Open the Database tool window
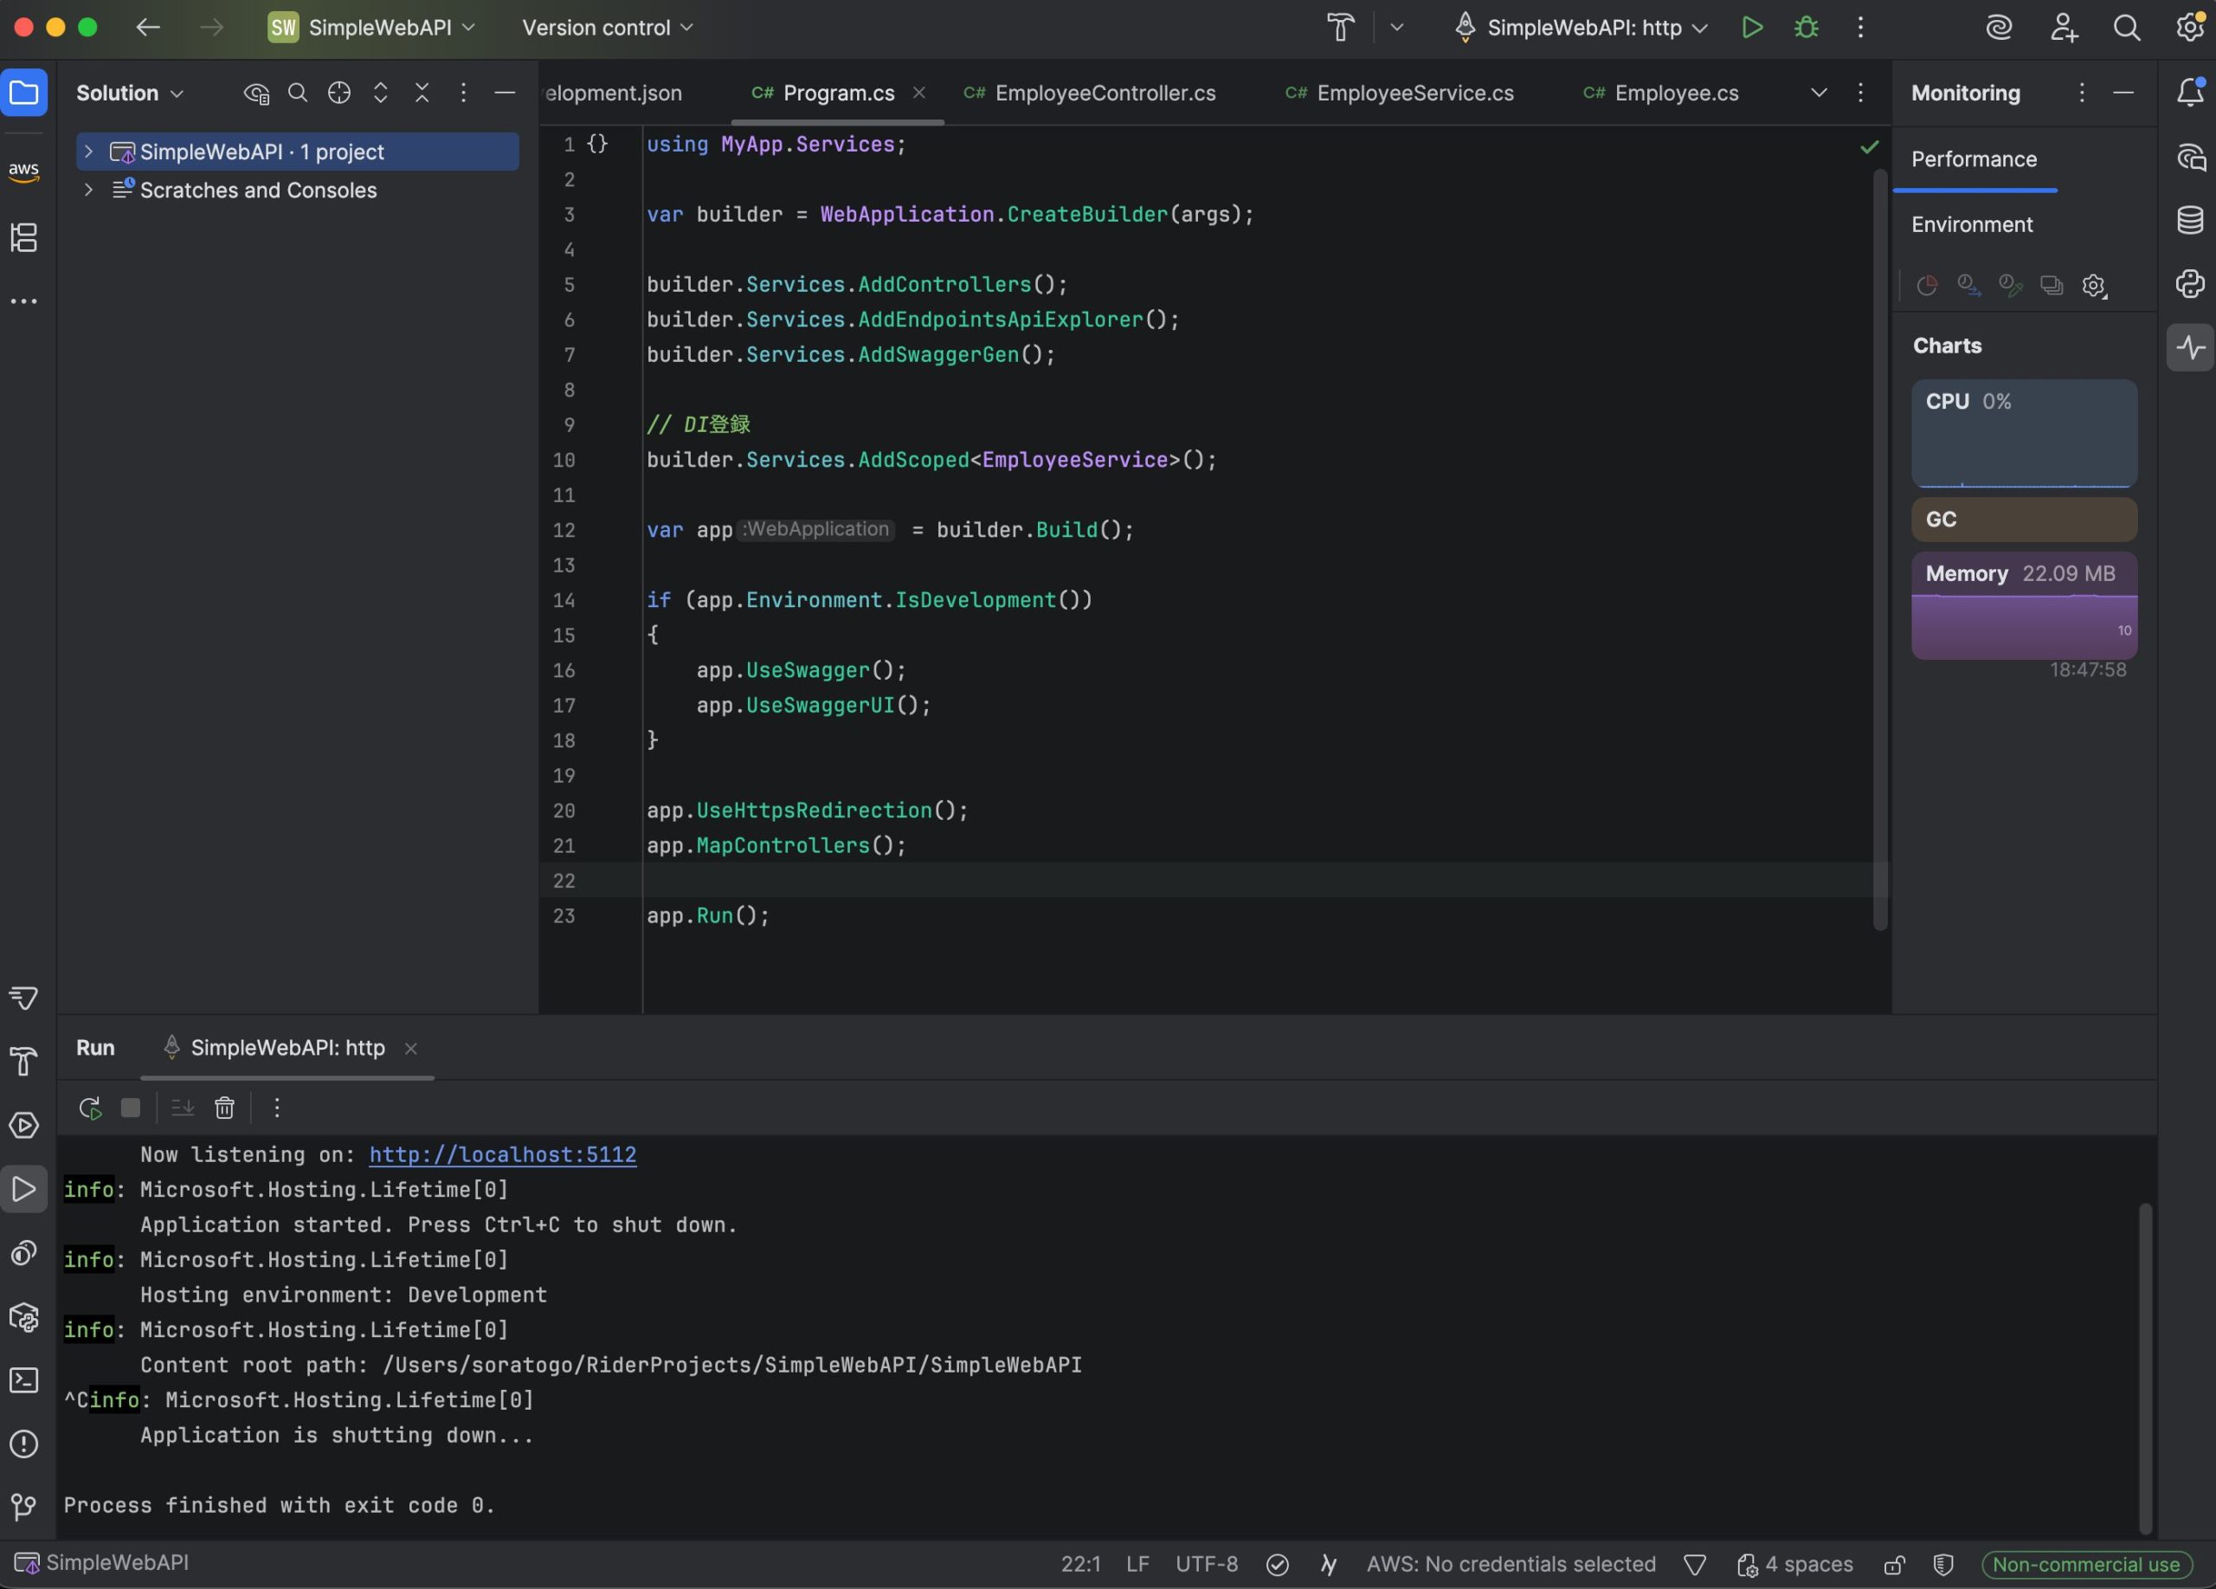The height and width of the screenshot is (1589, 2216). point(2190,220)
